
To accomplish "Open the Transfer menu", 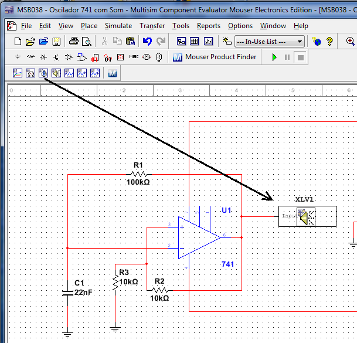I will pyautogui.click(x=152, y=26).
